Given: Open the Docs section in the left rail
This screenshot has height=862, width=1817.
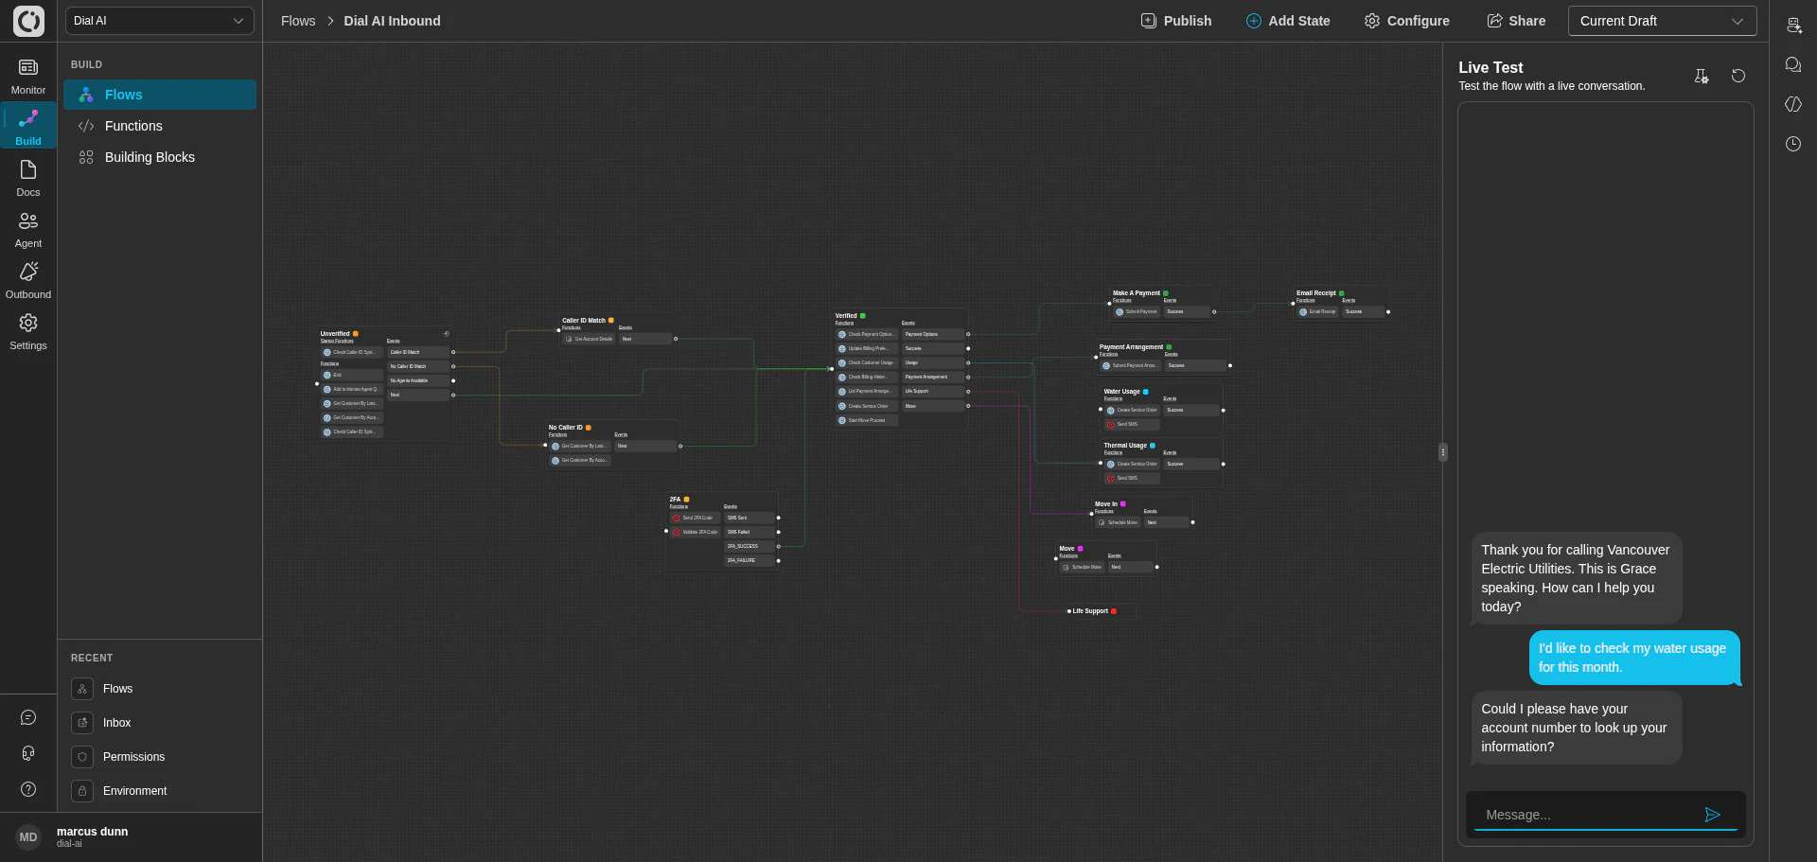Looking at the screenshot, I should [x=28, y=179].
